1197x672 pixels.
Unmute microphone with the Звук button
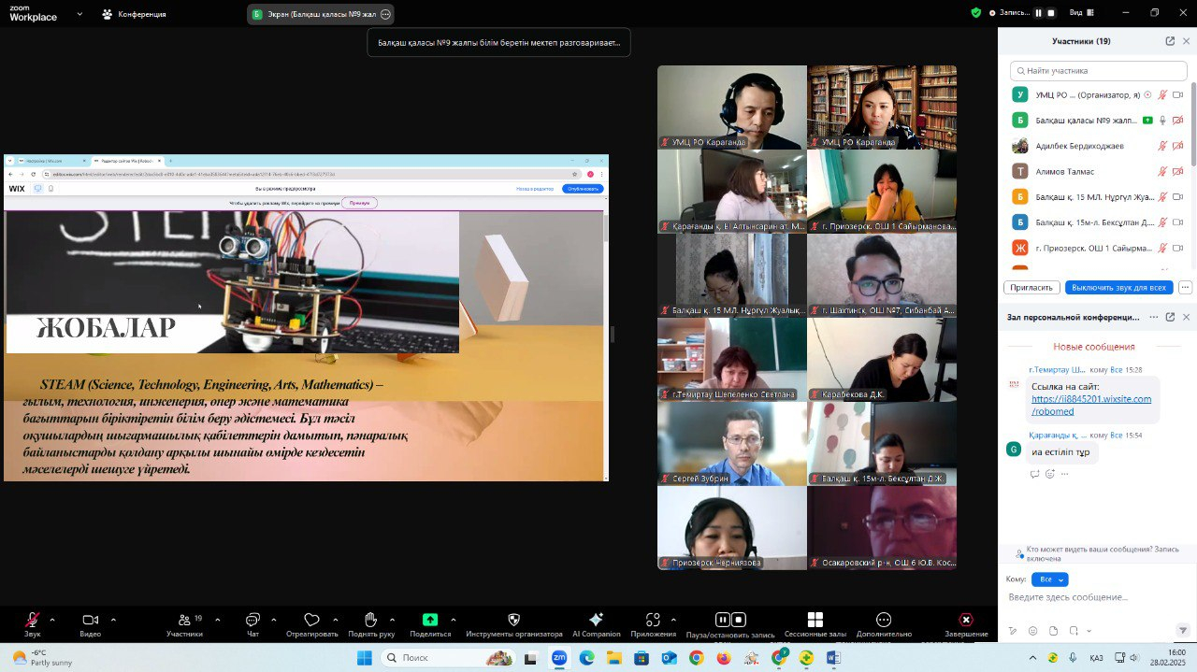click(32, 621)
